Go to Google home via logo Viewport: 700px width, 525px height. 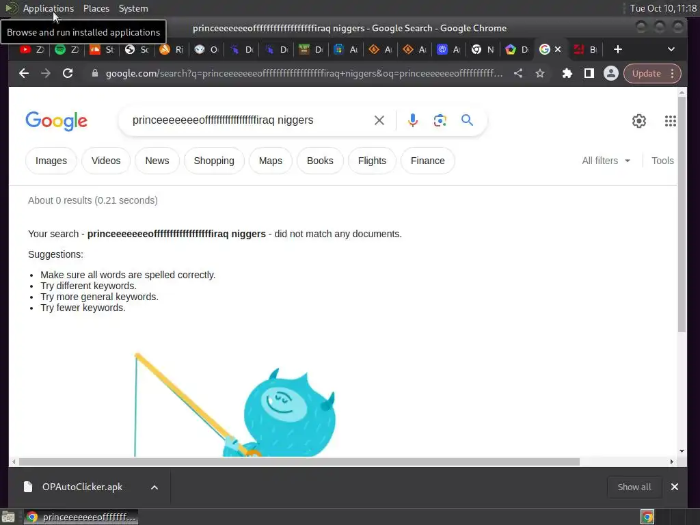tap(56, 120)
